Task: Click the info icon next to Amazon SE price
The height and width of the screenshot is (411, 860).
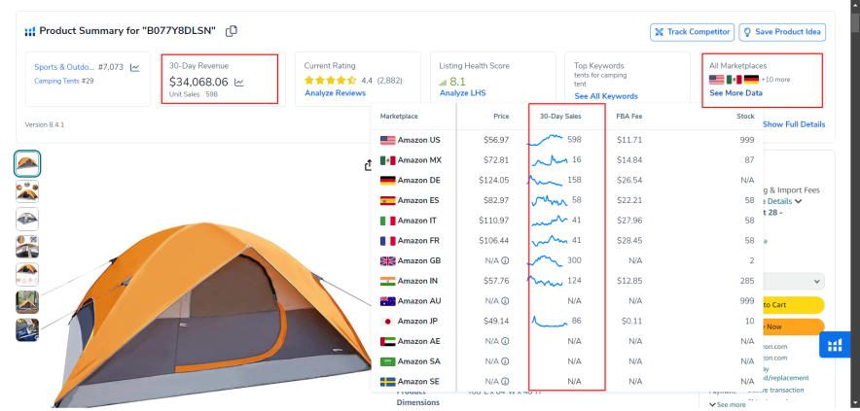Action: coord(505,382)
